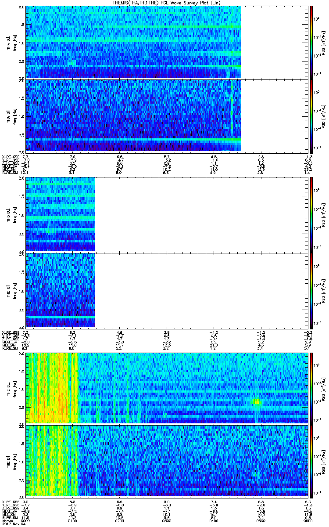Click the yellow-green hot spot in THE BL spectrogram

point(257,402)
